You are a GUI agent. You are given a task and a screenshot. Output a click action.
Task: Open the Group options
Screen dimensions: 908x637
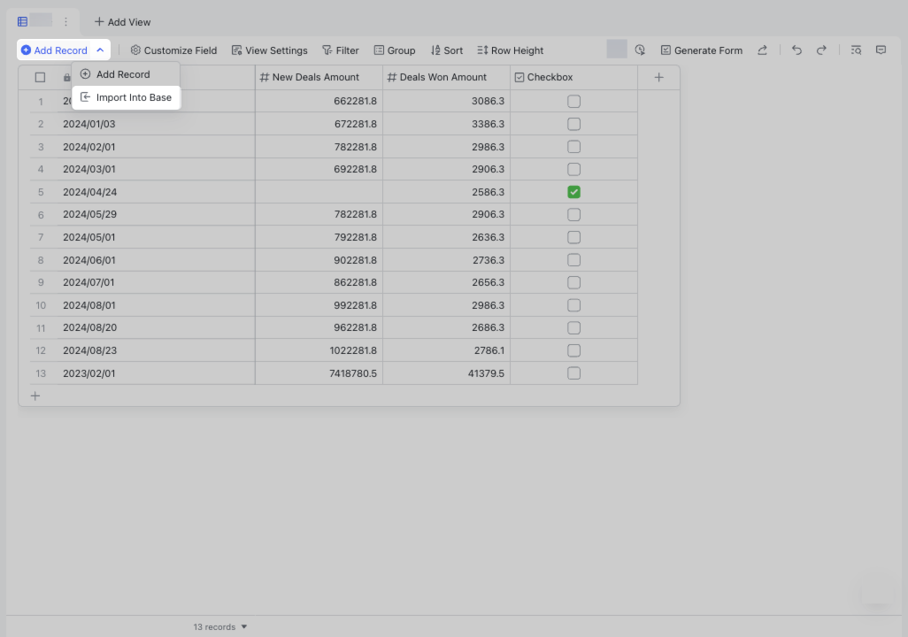point(395,50)
